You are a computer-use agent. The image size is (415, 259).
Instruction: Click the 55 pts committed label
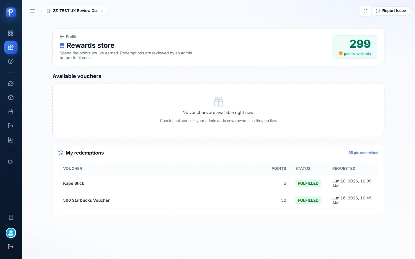363,153
